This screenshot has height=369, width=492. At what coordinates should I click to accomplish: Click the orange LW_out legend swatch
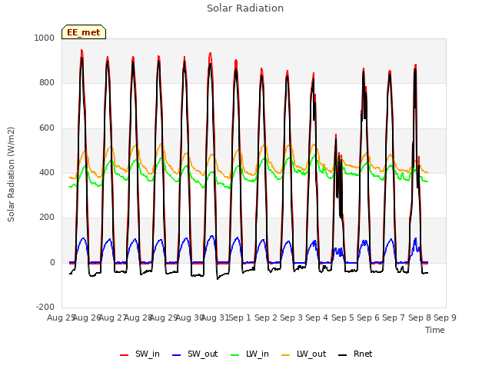click(285, 355)
